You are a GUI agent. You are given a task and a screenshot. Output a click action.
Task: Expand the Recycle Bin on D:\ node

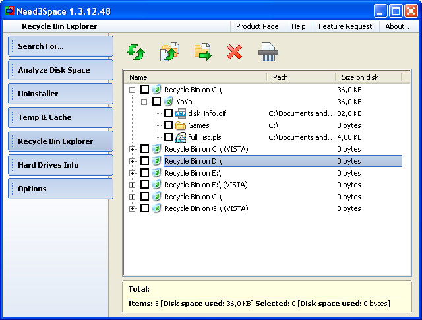click(x=132, y=161)
